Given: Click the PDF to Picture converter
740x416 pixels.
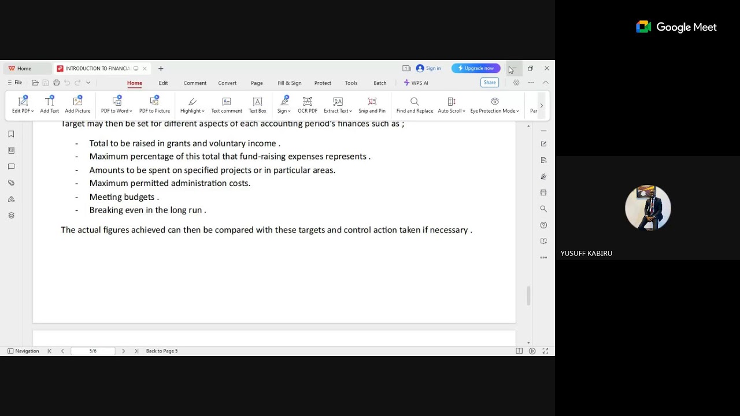Looking at the screenshot, I should click(x=154, y=105).
